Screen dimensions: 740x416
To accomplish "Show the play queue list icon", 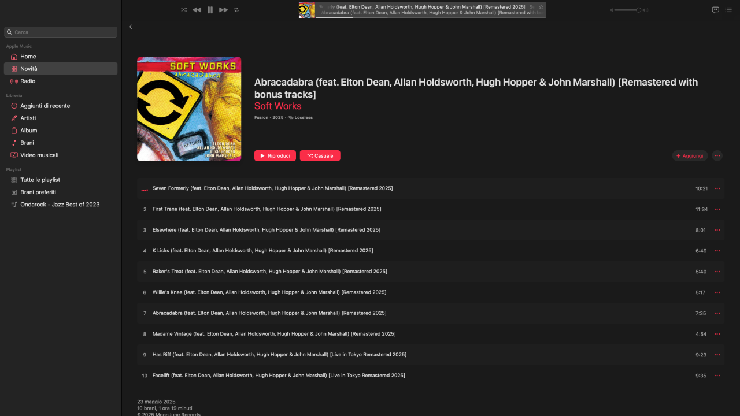I will coord(728,10).
